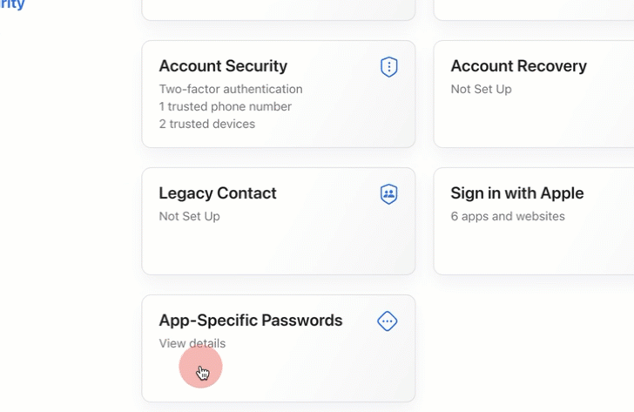The width and height of the screenshot is (634, 412).
Task: Click Not Set Up under Legacy Contact
Action: point(189,216)
